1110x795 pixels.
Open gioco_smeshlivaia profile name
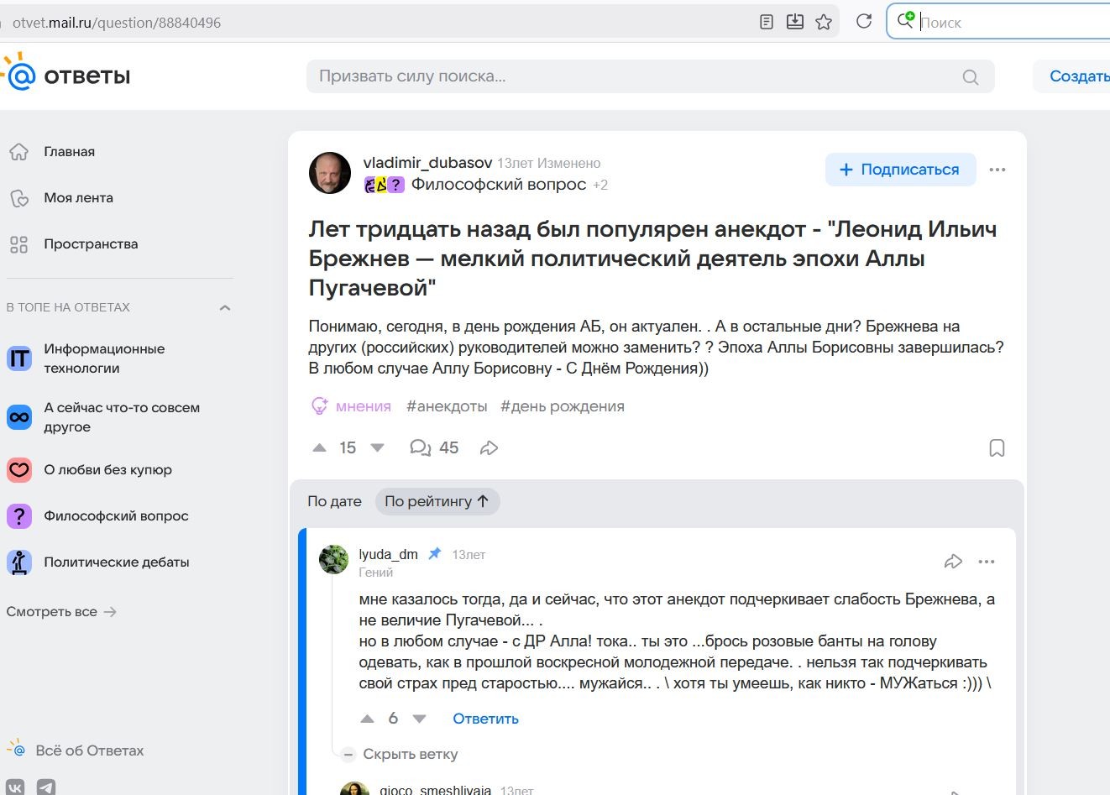435,790
